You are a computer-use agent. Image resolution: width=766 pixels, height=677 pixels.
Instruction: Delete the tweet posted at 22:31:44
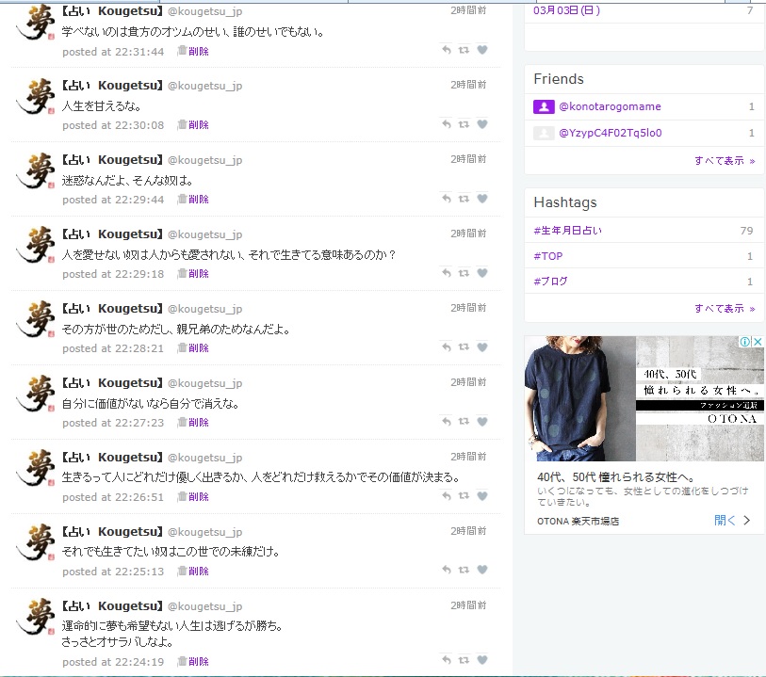[193, 51]
